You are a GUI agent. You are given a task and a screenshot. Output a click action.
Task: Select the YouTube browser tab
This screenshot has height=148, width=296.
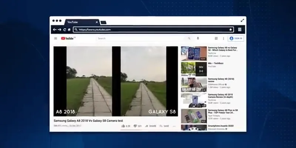point(82,22)
